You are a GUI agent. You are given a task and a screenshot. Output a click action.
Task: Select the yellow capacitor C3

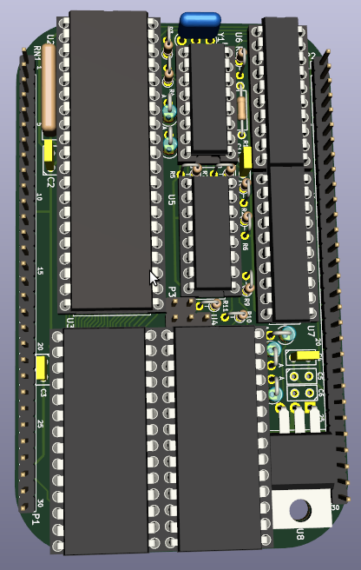(41, 368)
